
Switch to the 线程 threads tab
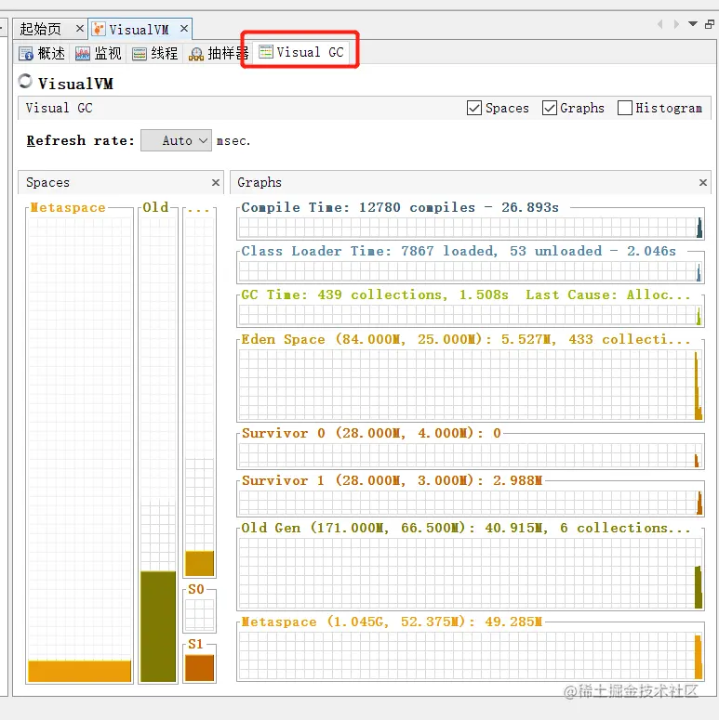(155, 53)
